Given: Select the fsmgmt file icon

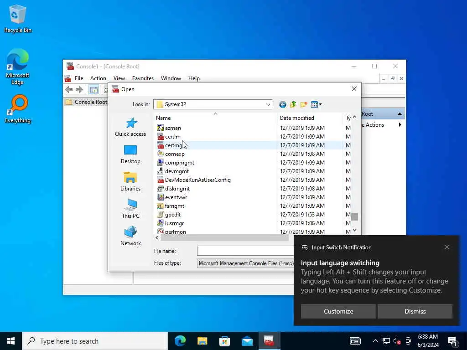Looking at the screenshot, I should tap(160, 206).
